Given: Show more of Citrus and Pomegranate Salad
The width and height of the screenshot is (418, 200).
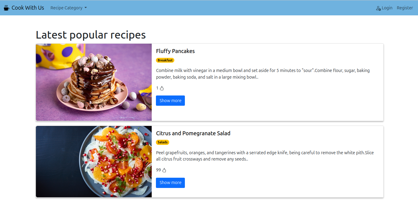Looking at the screenshot, I should pyautogui.click(x=170, y=183).
